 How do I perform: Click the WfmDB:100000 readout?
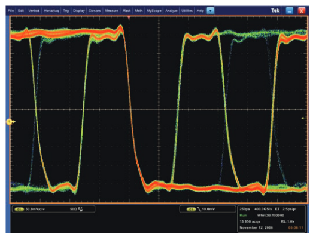(271, 216)
